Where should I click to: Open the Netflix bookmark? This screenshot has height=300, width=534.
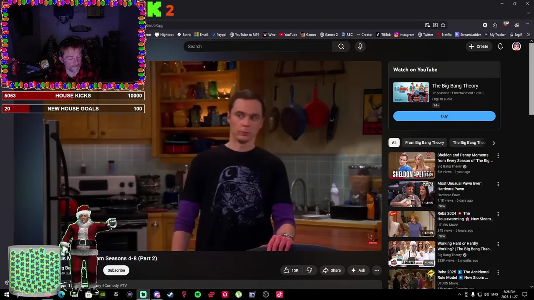(444, 35)
